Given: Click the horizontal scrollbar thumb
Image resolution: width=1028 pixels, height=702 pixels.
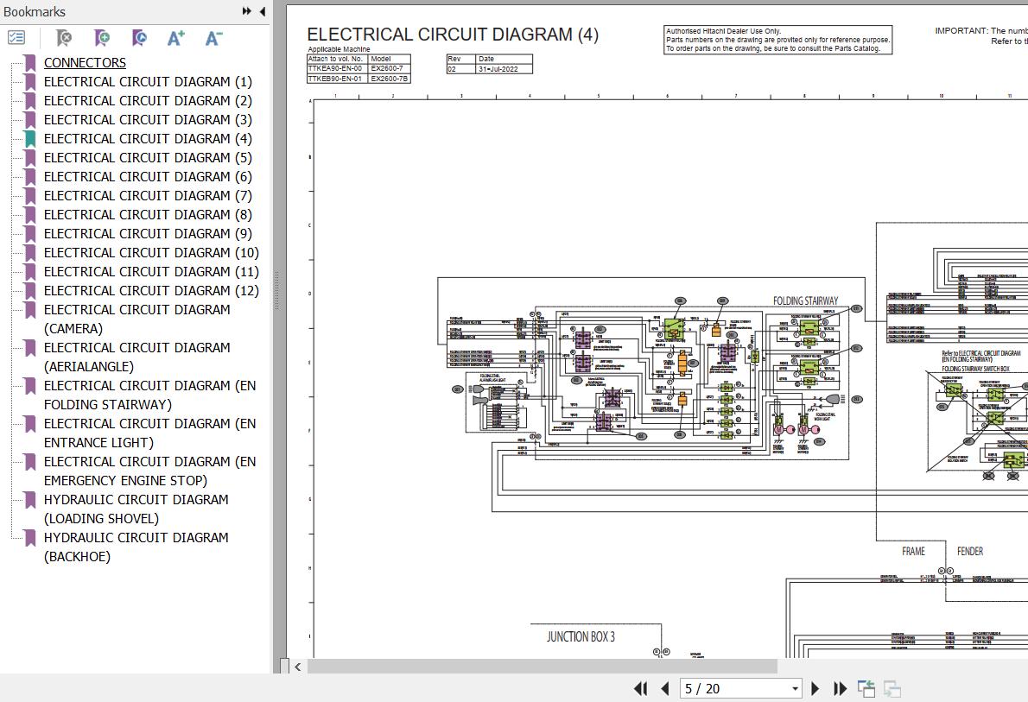Looking at the screenshot, I should coord(543,667).
